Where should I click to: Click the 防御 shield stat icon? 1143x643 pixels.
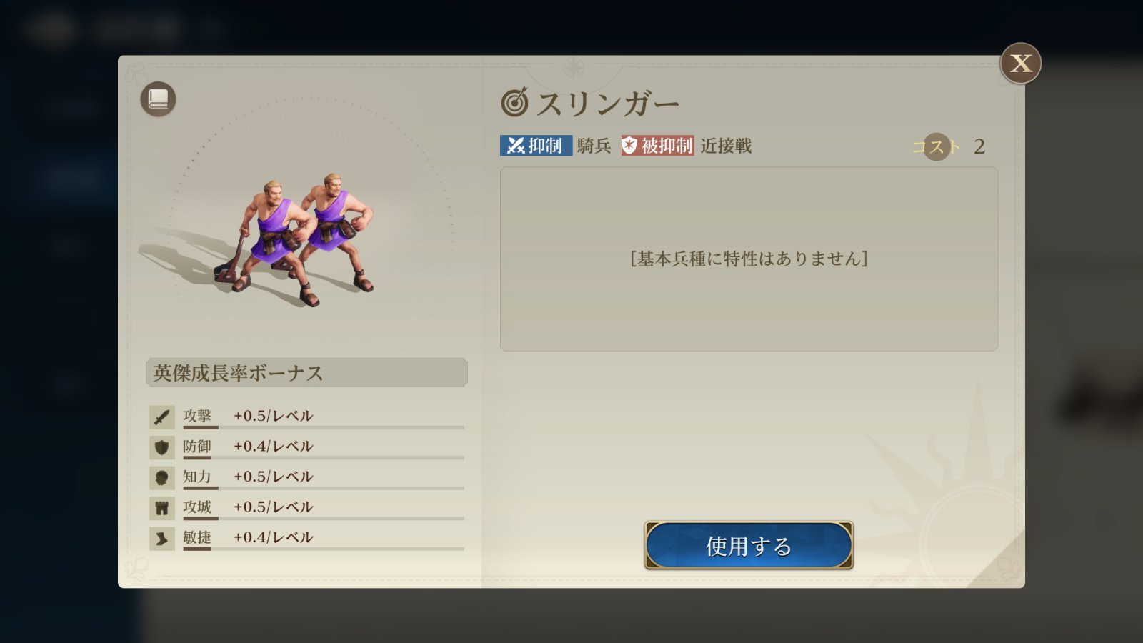[x=161, y=447]
